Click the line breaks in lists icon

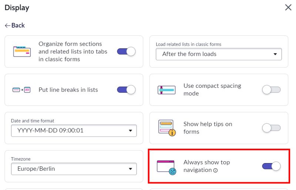(x=21, y=90)
